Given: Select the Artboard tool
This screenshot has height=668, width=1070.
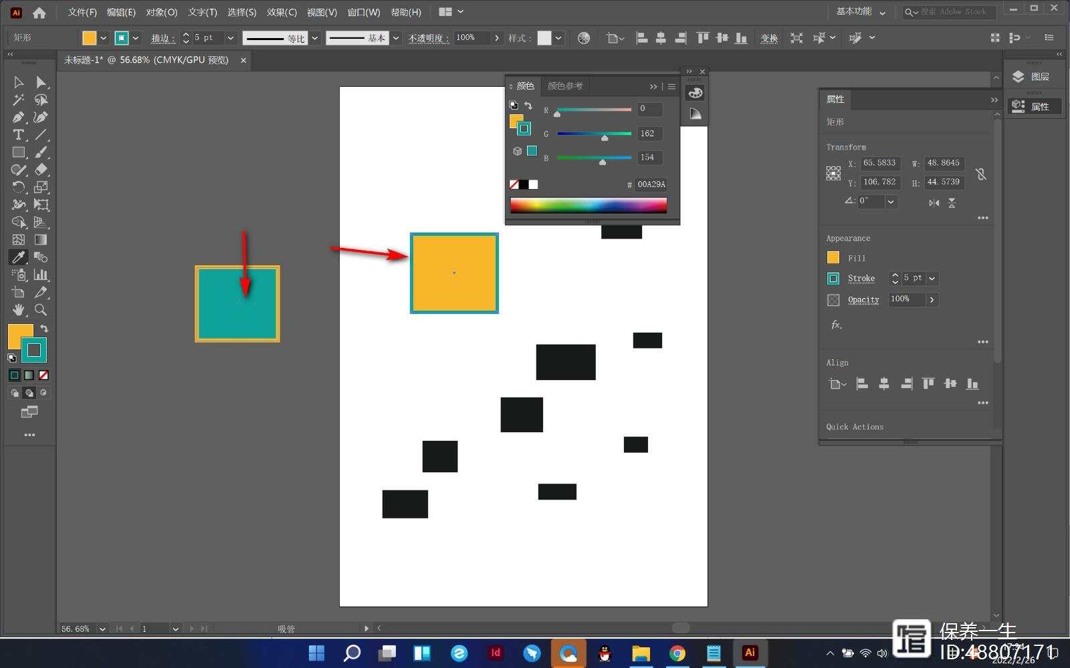Looking at the screenshot, I should (19, 292).
